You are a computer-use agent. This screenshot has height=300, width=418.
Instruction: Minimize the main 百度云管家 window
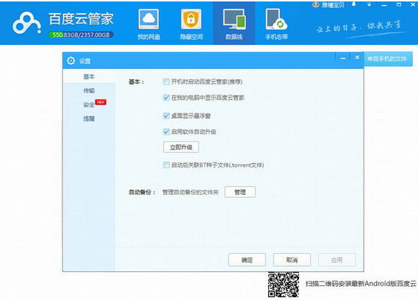(384, 5)
